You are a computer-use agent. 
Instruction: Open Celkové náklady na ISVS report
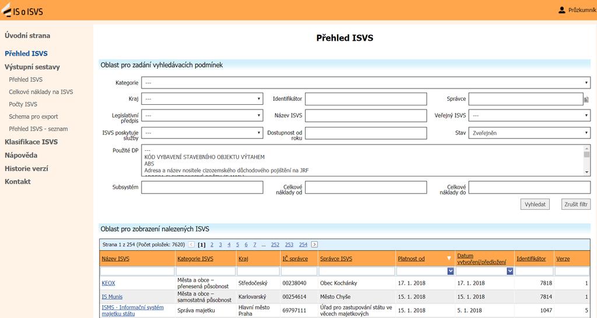coord(41,91)
